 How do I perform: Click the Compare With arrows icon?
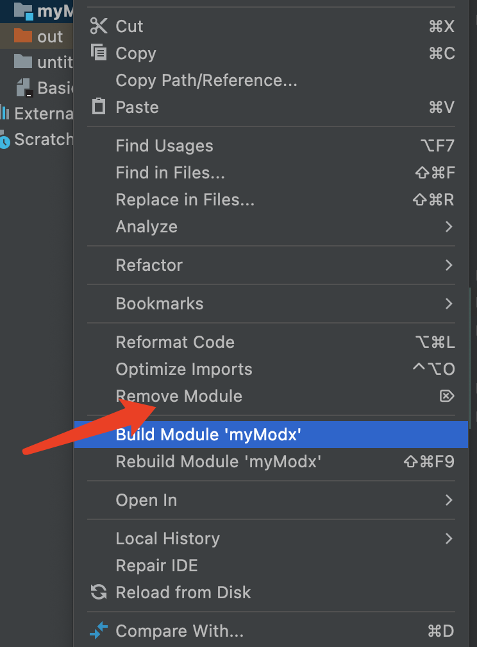[x=99, y=632]
